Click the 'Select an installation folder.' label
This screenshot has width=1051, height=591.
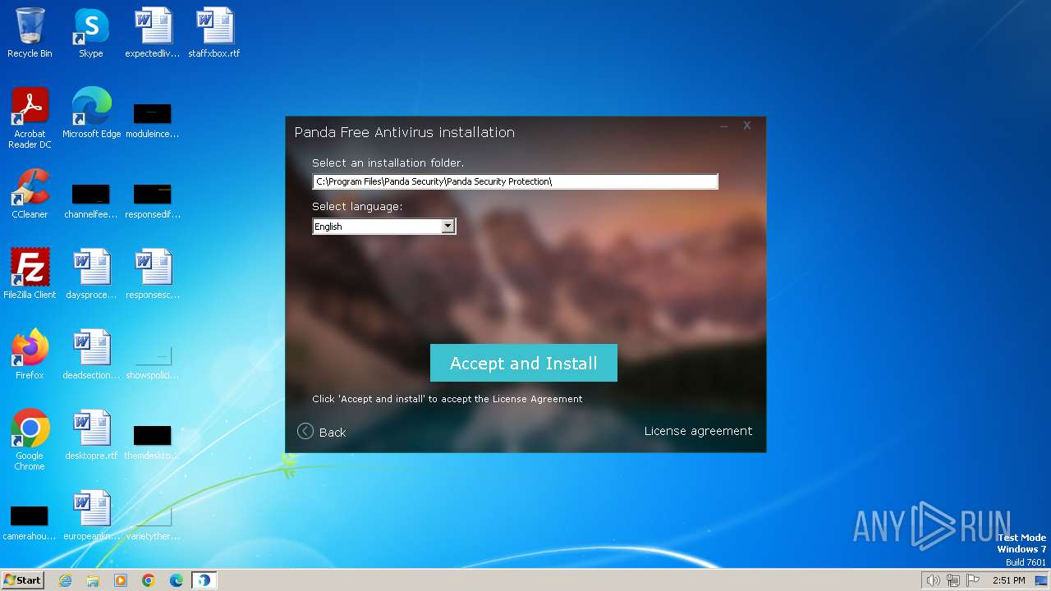click(388, 163)
